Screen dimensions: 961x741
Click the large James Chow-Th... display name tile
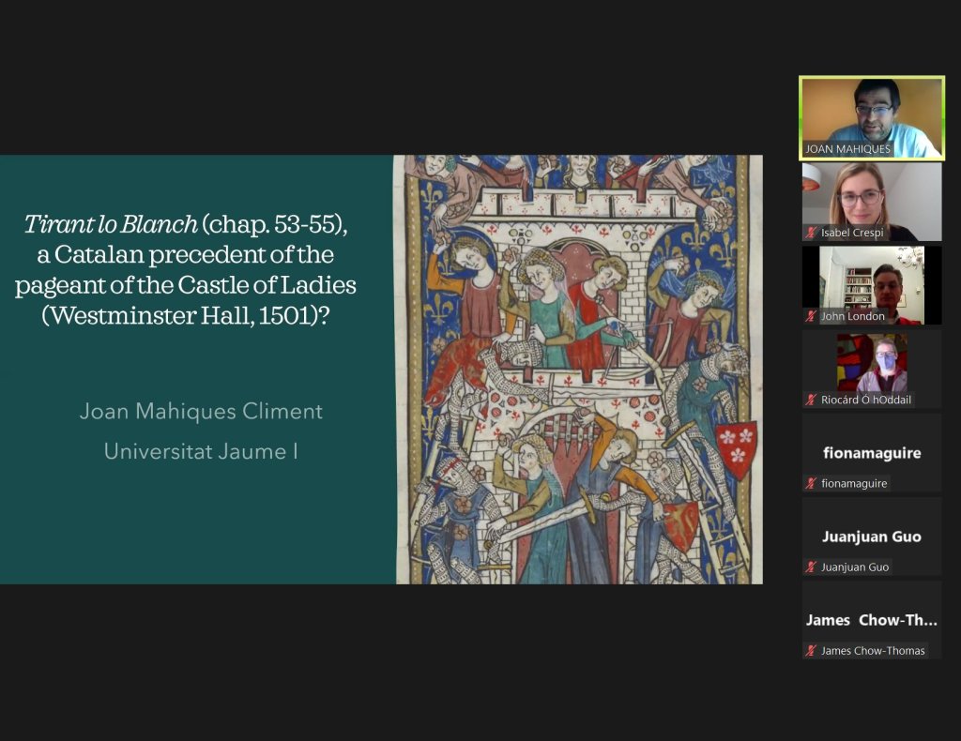click(871, 620)
